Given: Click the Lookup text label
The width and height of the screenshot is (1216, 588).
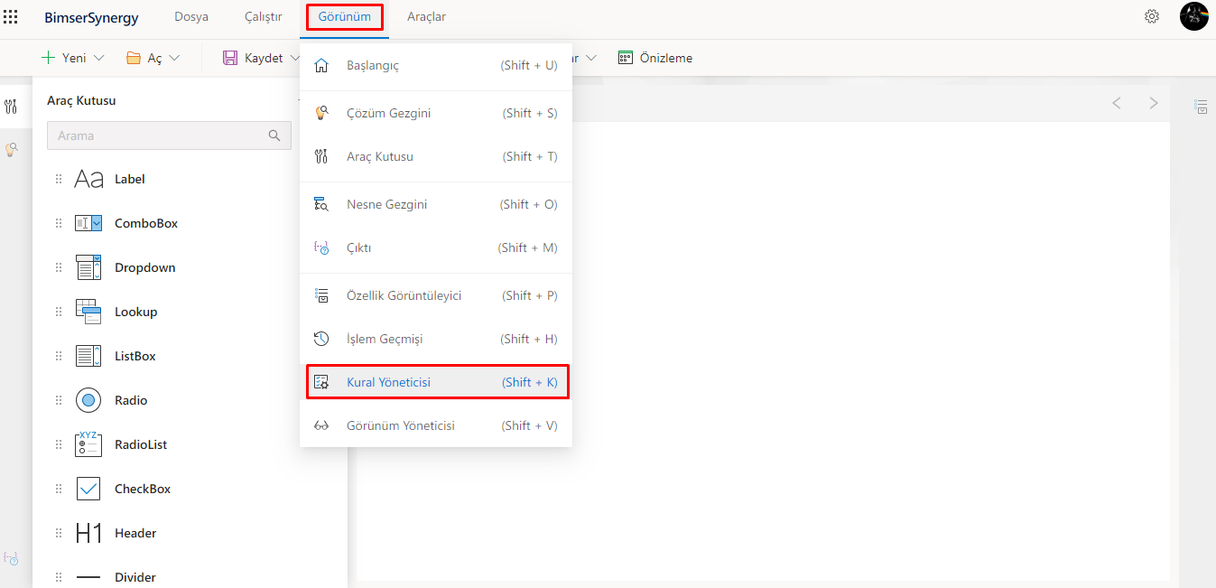Looking at the screenshot, I should coord(135,312).
